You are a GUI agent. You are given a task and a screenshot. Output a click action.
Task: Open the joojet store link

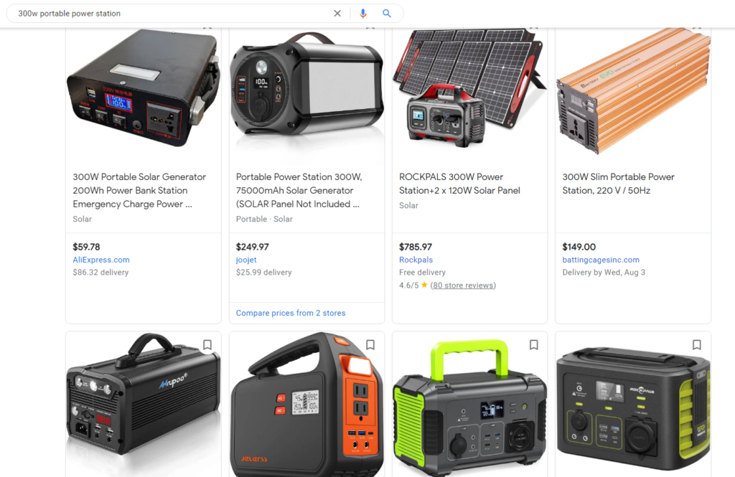coord(246,260)
